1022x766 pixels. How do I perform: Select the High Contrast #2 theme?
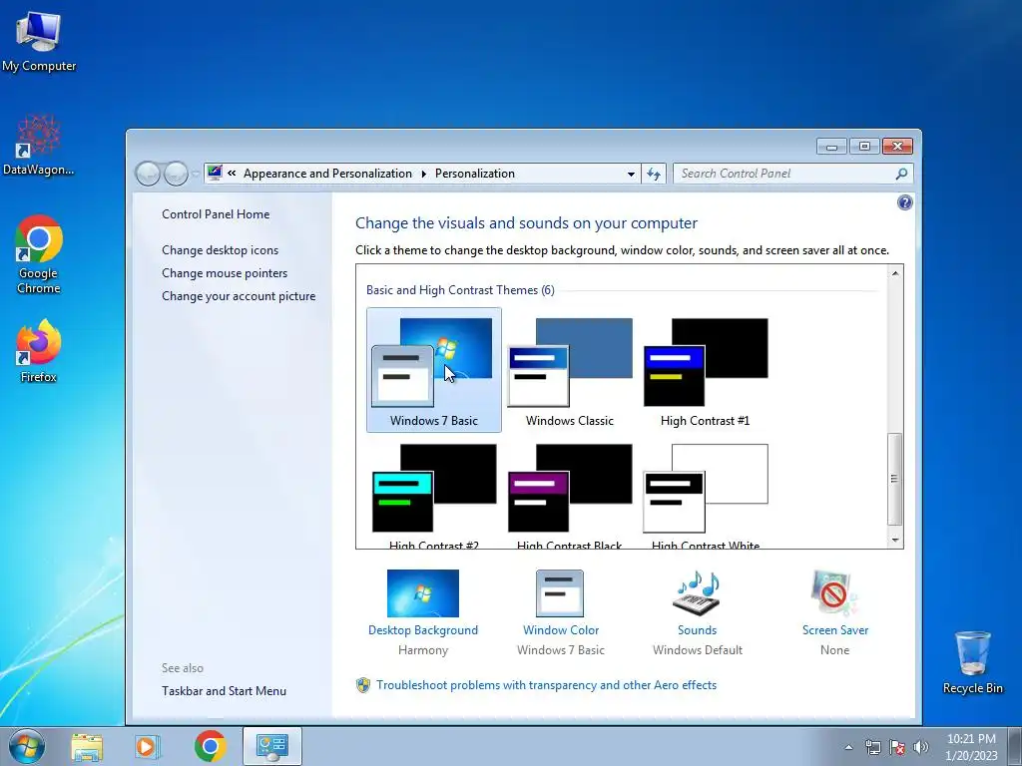coord(434,495)
